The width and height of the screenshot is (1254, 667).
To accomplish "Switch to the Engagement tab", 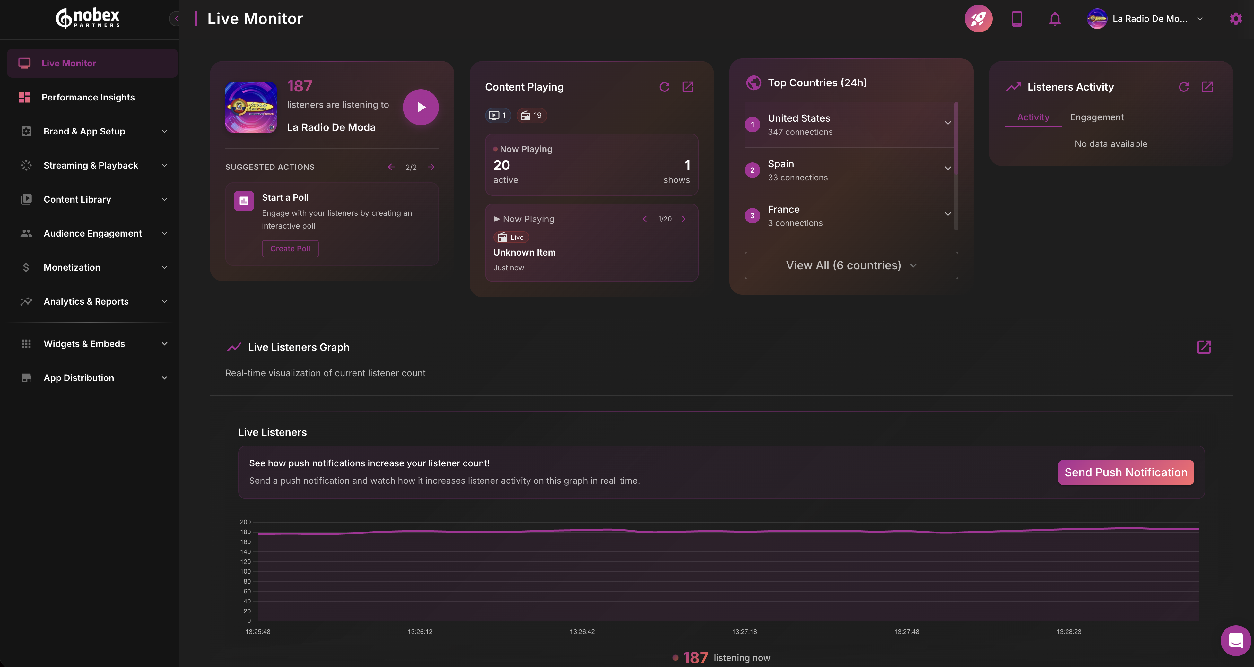I will [x=1096, y=117].
